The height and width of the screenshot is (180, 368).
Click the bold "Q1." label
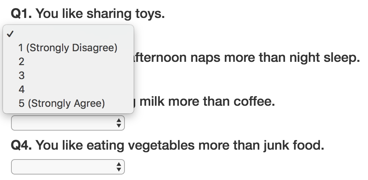click(22, 14)
